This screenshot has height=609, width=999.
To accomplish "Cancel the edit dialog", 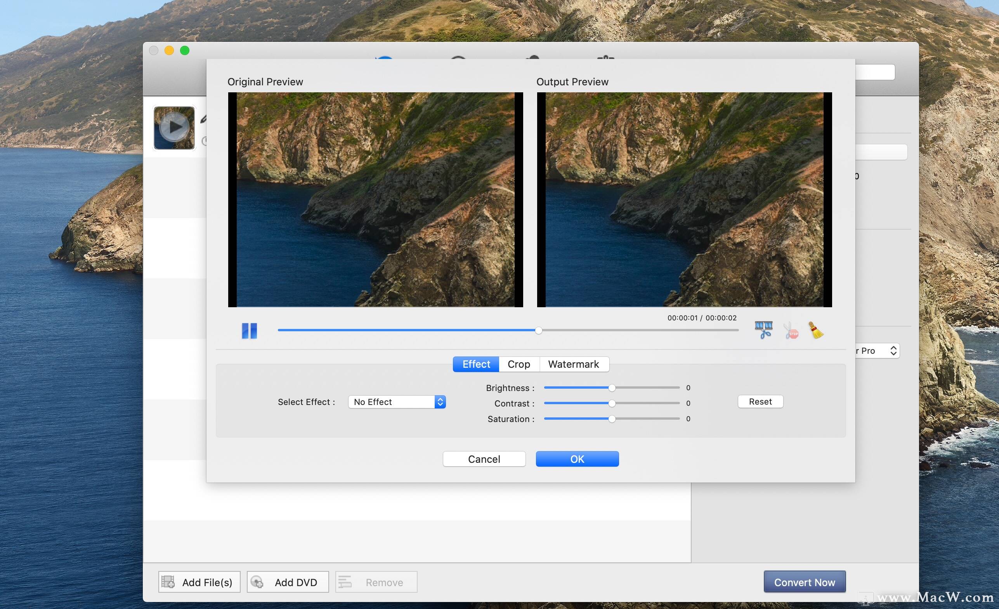I will (484, 458).
